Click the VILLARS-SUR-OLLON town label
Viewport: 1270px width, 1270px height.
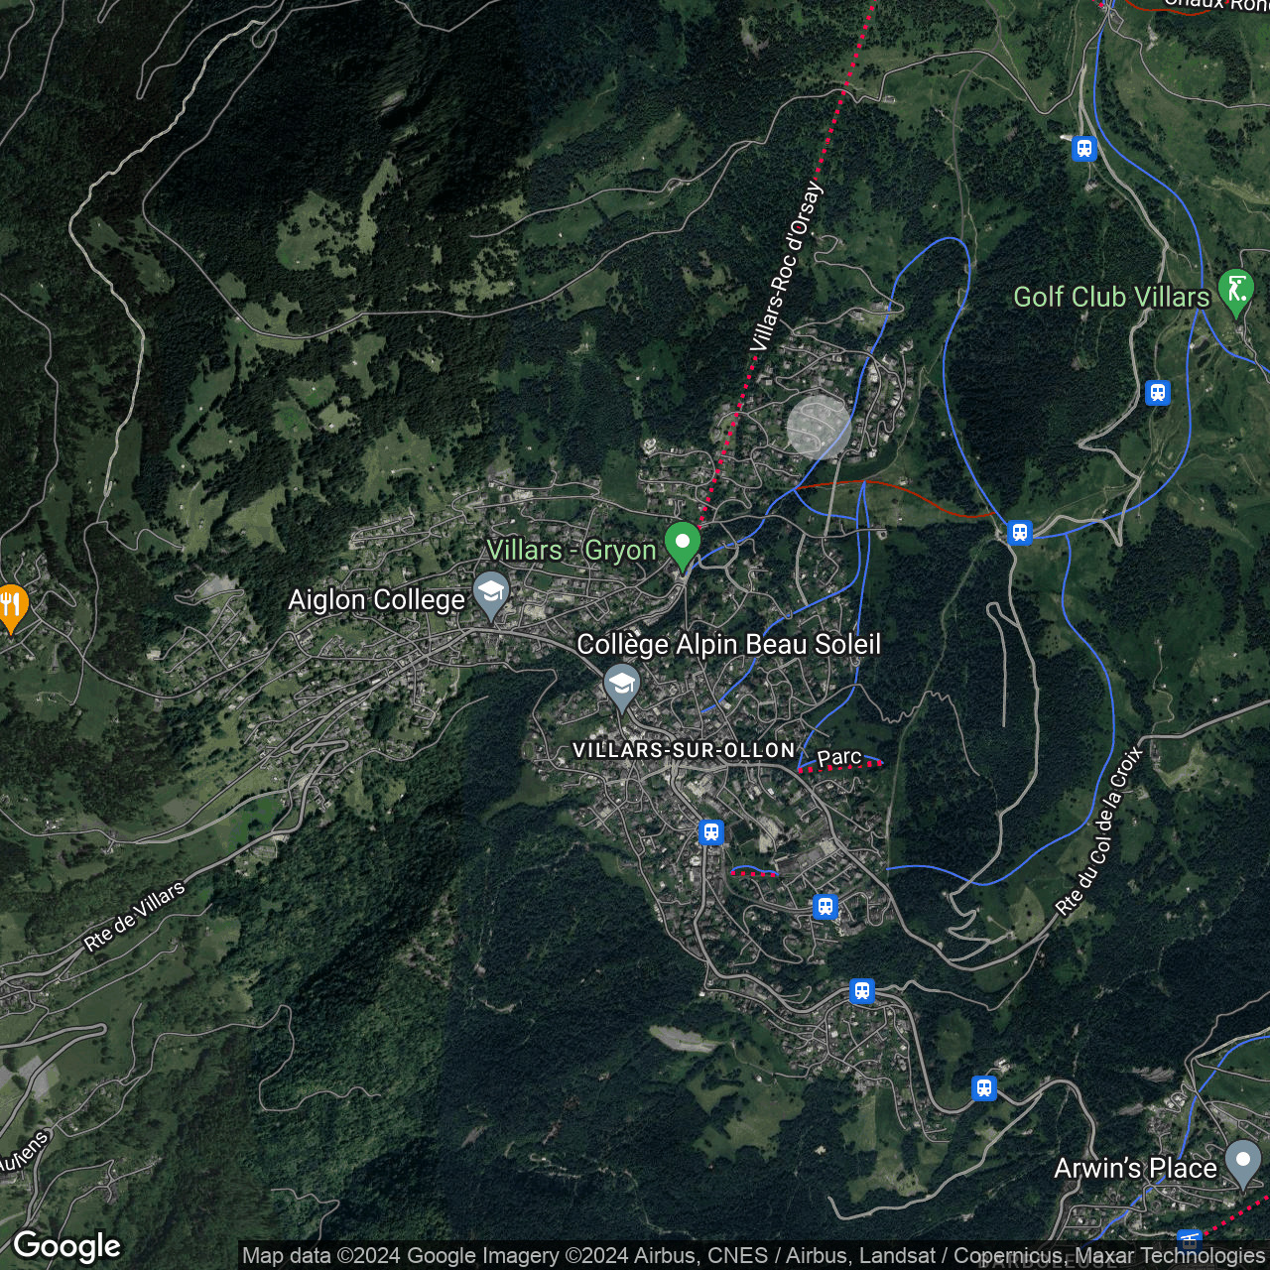point(684,750)
